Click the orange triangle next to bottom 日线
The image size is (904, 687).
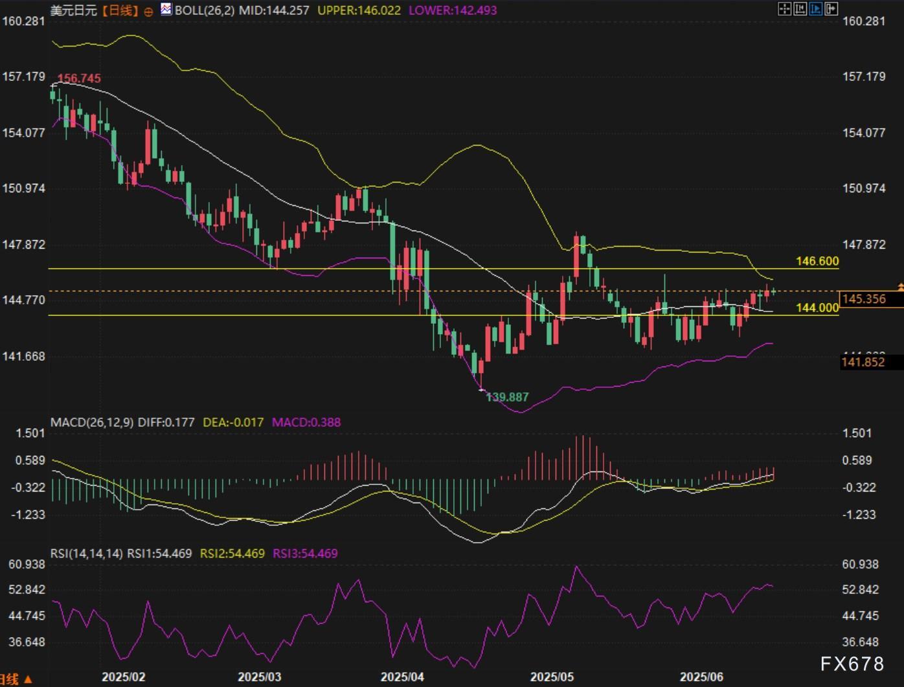tap(28, 680)
